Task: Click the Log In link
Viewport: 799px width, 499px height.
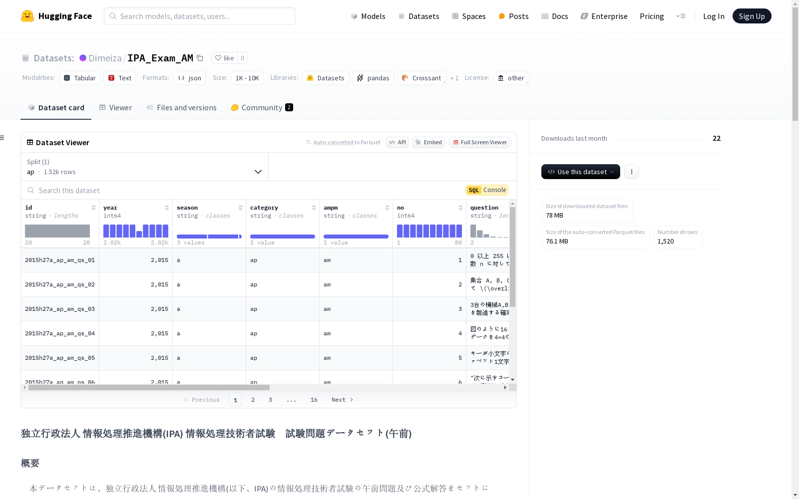Action: point(714,16)
